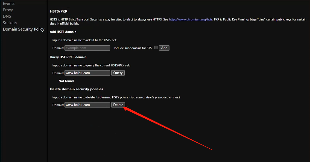
Task: Click the Query button
Action: [118, 73]
